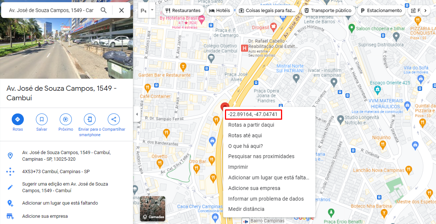Image resolution: width=436 pixels, height=224 pixels.
Task: Collapse the side panel arrow
Action: (x=137, y=114)
